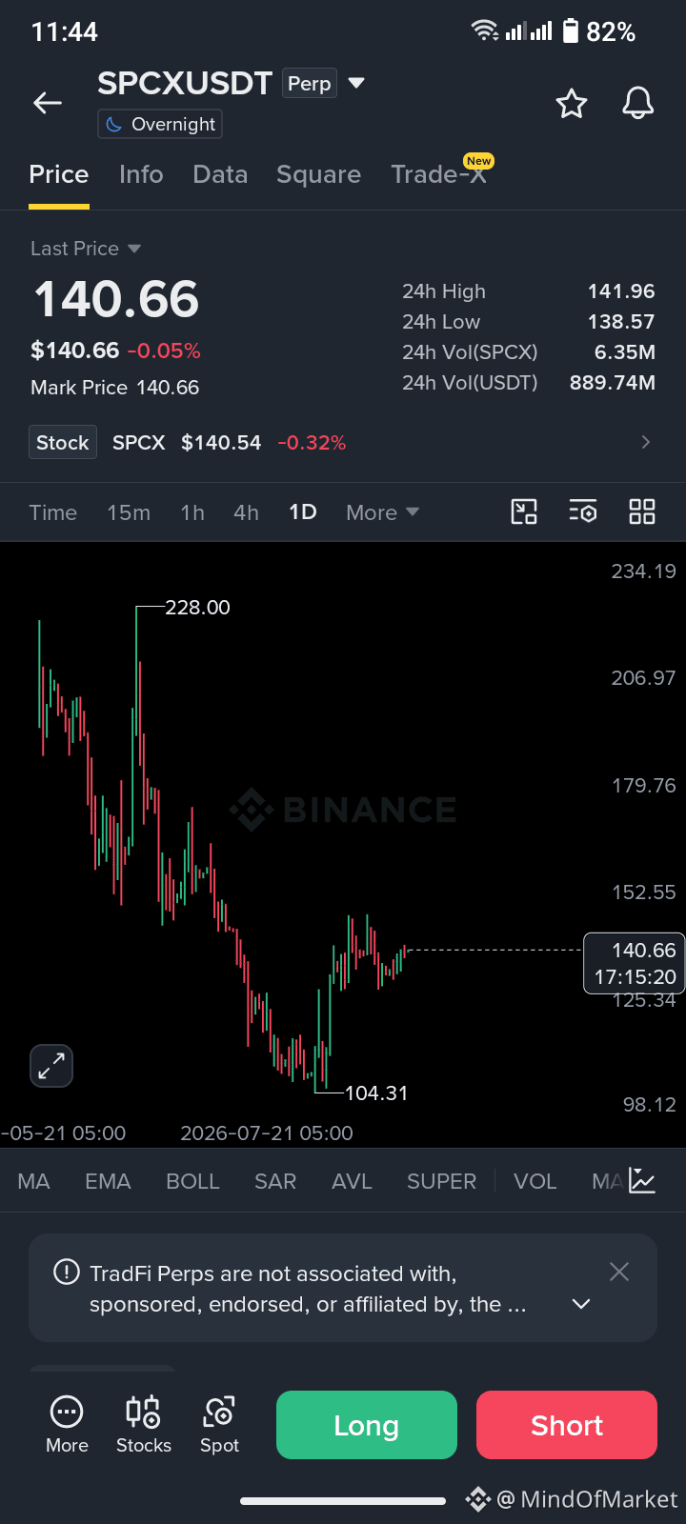Tap the Android home gesture bar
The height and width of the screenshot is (1524, 686).
tap(343, 1501)
